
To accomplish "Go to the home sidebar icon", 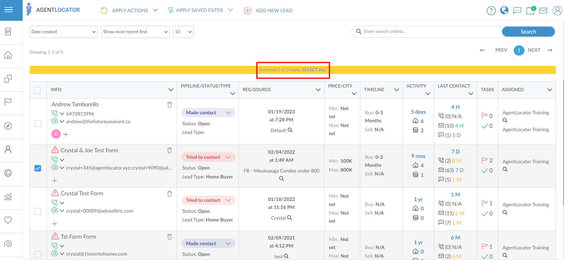I will 8,55.
